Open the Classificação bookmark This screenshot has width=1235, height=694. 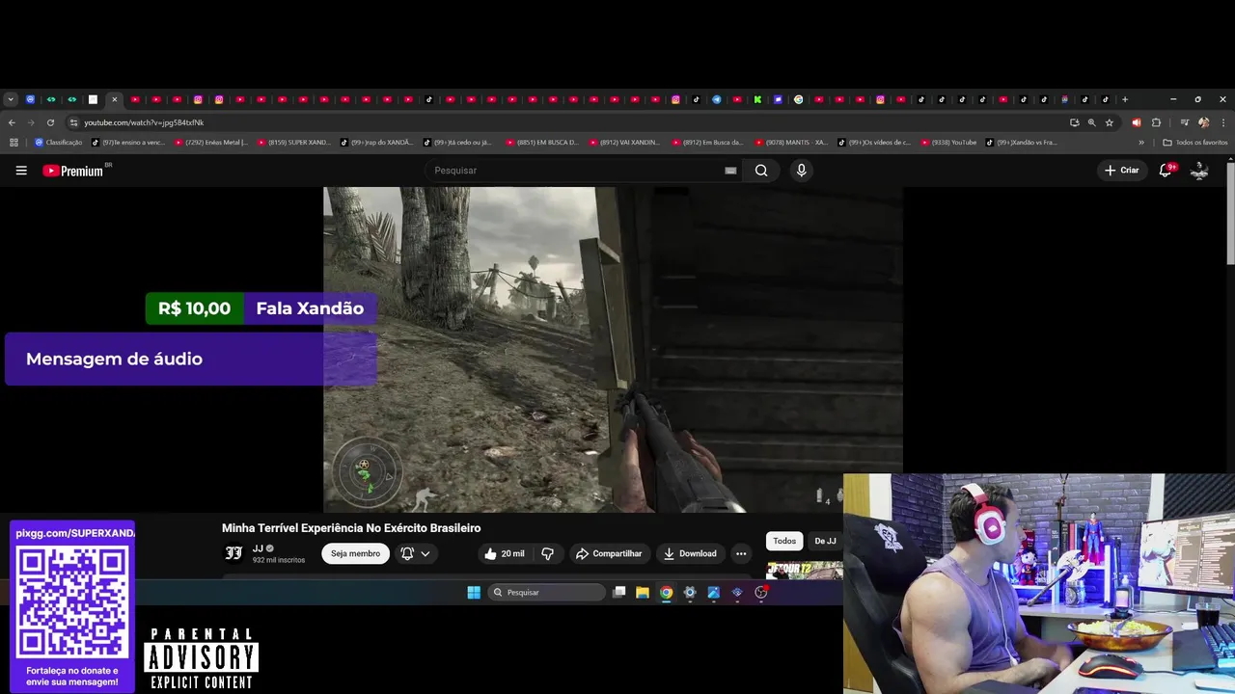click(59, 143)
